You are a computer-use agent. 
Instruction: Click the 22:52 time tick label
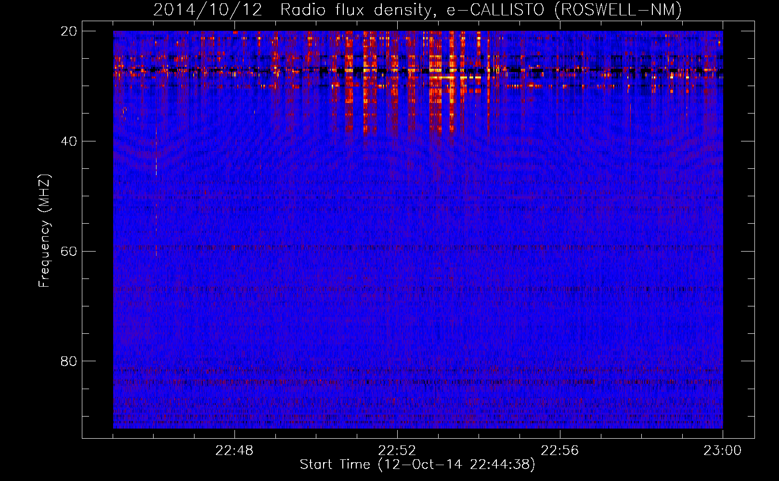point(397,451)
